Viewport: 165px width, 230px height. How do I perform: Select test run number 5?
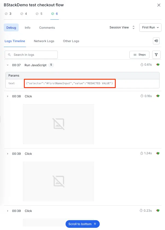[x=39, y=13]
